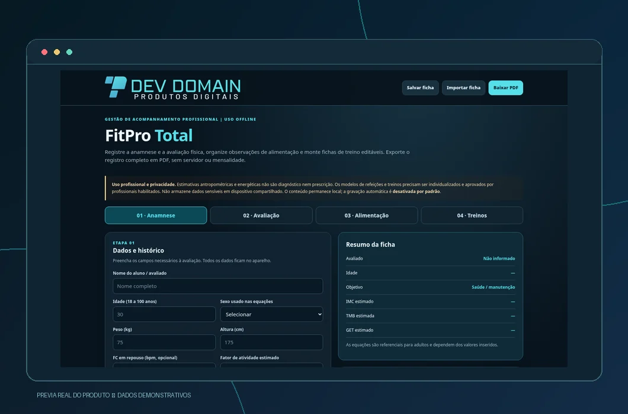Click the Uso profissional e privacidade text
This screenshot has width=628, height=414.
tap(143, 185)
